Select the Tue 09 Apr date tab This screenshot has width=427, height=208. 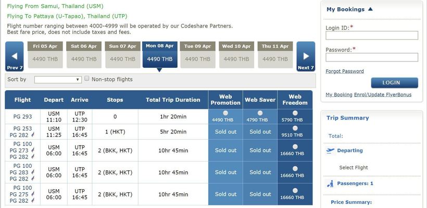(198, 55)
